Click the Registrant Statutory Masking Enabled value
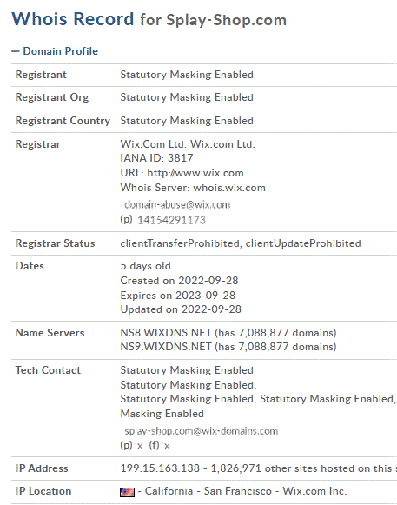The width and height of the screenshot is (397, 505). (x=187, y=75)
